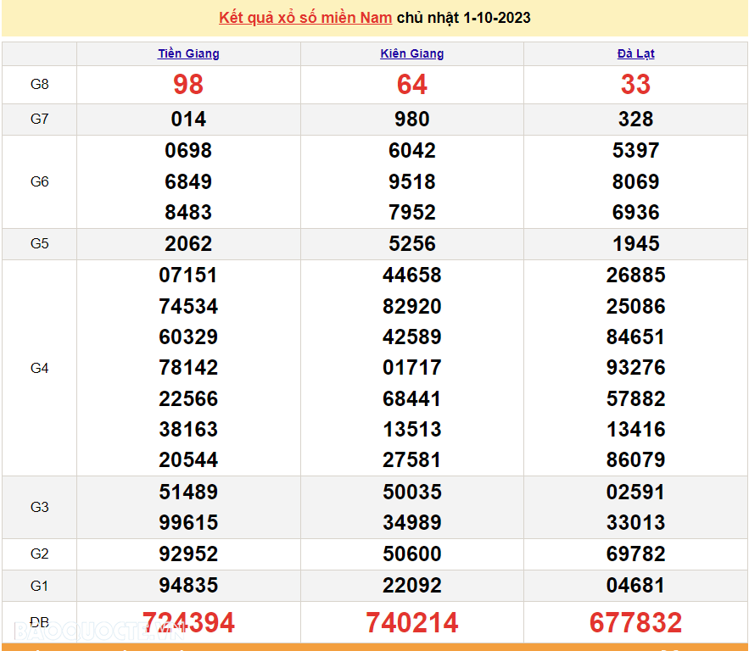Viewport: 749px width, 651px height.
Task: Select G3 result 50035
Action: 412,492
